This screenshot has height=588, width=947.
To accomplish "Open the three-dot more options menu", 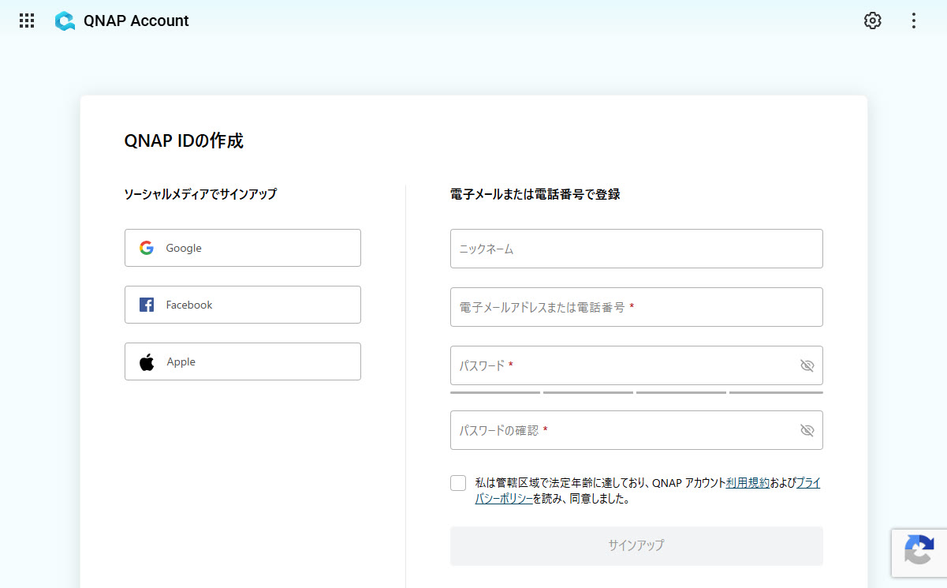I will [x=914, y=21].
